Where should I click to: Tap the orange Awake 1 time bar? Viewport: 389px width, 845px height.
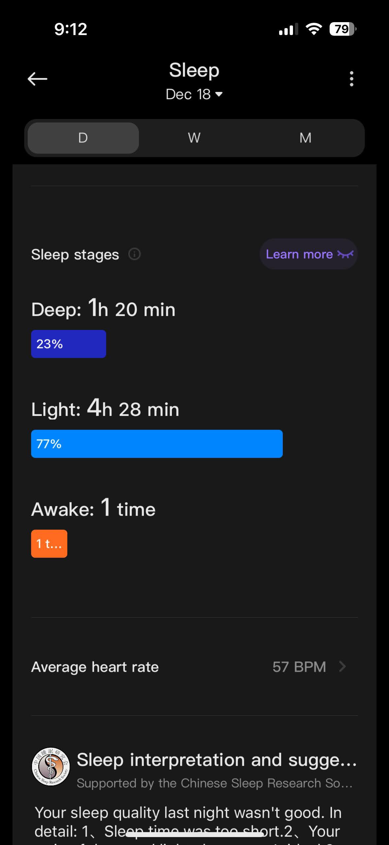click(x=49, y=543)
